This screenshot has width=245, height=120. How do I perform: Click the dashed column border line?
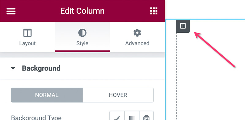(176, 76)
